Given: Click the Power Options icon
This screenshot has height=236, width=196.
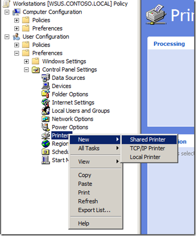Looking at the screenshot, I should click(45, 127).
